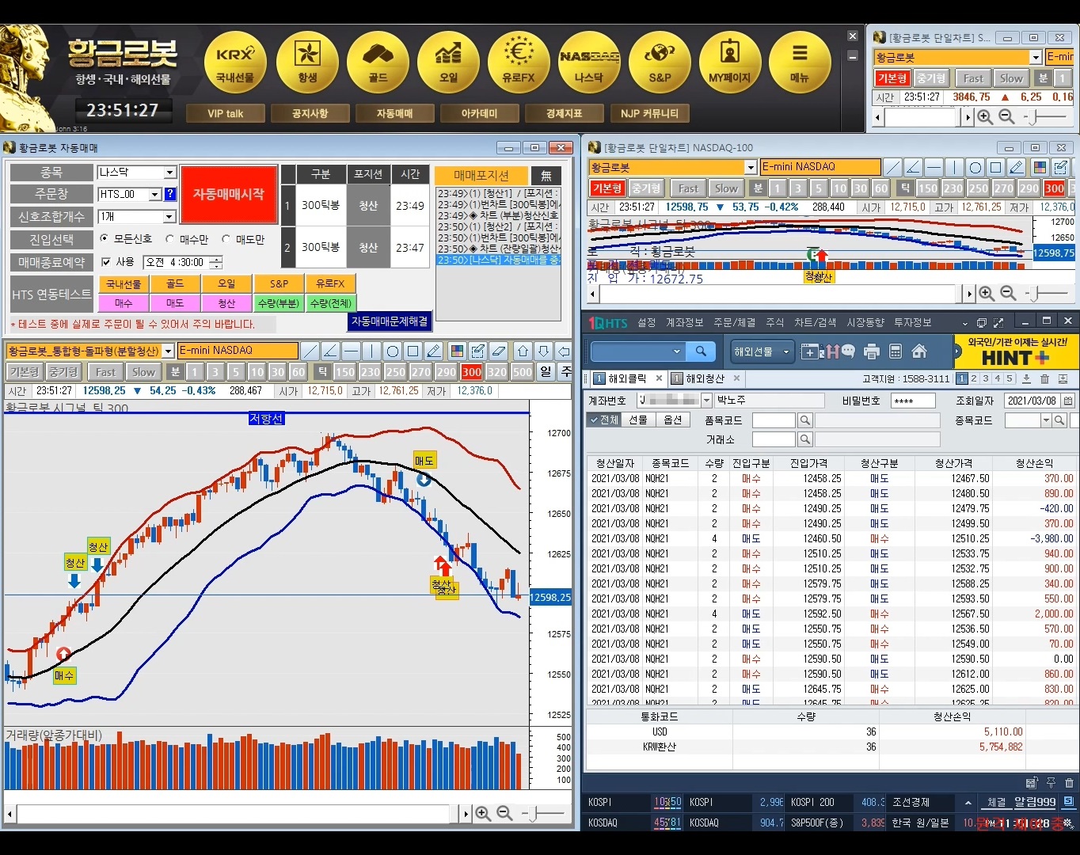
Task: Open 조회일자 calendar picker
Action: (x=1068, y=401)
